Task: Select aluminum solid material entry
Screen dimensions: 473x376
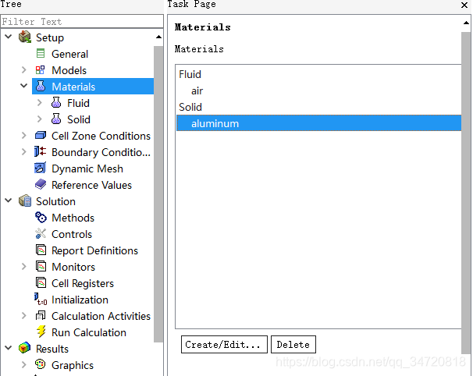Action: click(x=318, y=123)
